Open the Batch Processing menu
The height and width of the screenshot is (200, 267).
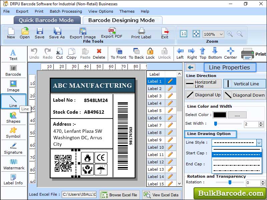66,11
